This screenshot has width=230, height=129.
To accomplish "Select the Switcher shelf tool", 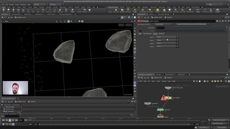I will pyautogui.click(x=211, y=10).
